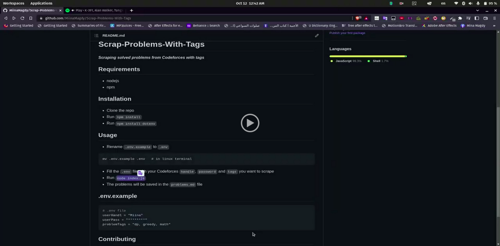Screen dimensions: 500x246
Task: Click the screen recording camera tray icon
Action: tap(402, 3)
